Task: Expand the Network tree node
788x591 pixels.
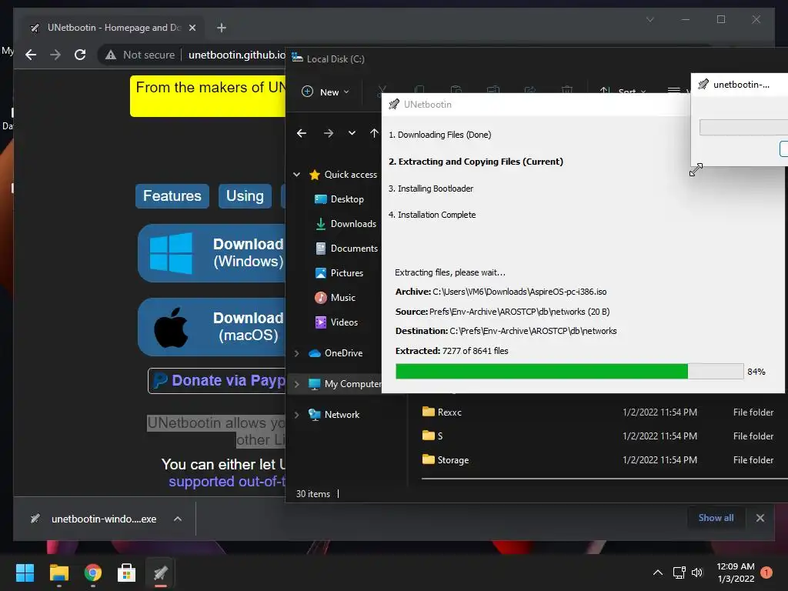Action: point(296,415)
